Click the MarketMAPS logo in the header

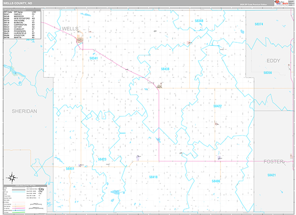pos(281,3)
